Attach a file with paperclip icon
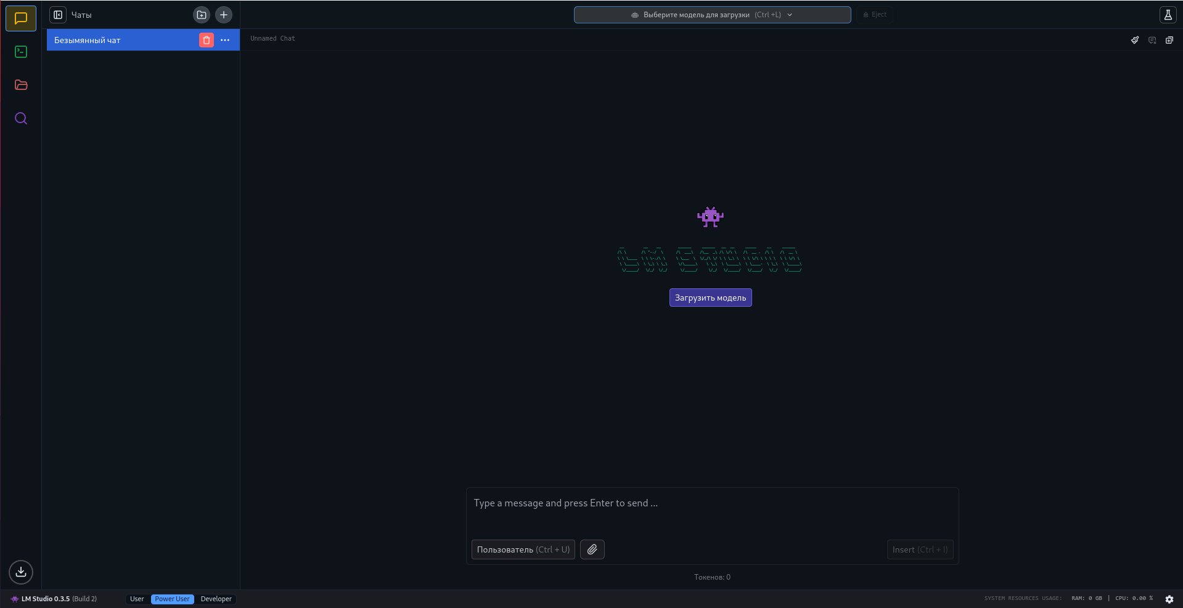1183x608 pixels. pyautogui.click(x=592, y=549)
